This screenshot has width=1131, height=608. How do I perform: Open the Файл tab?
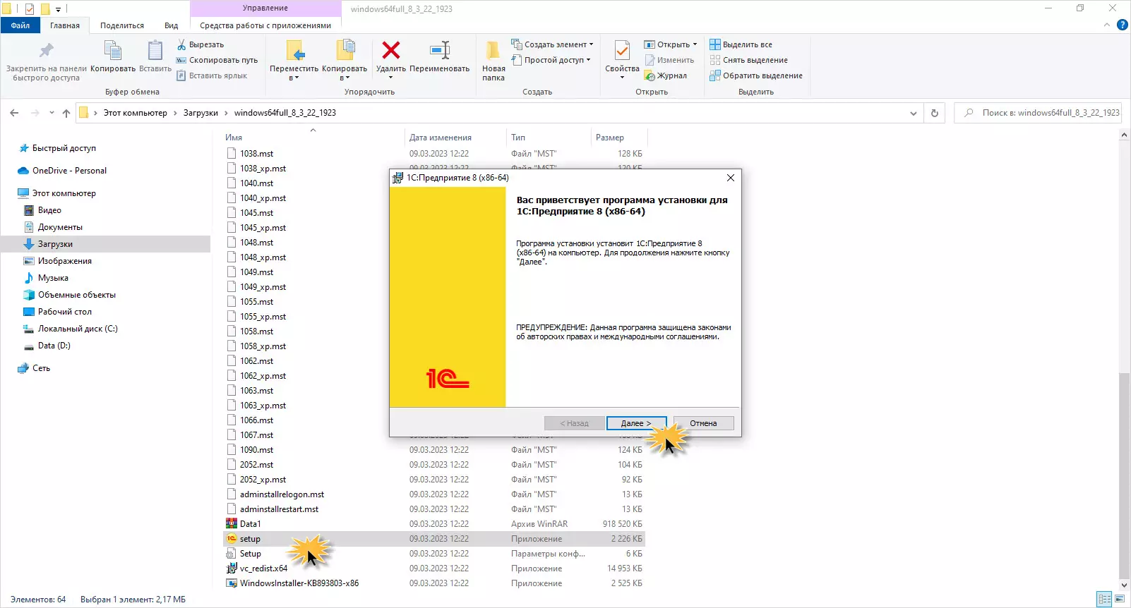pos(20,25)
